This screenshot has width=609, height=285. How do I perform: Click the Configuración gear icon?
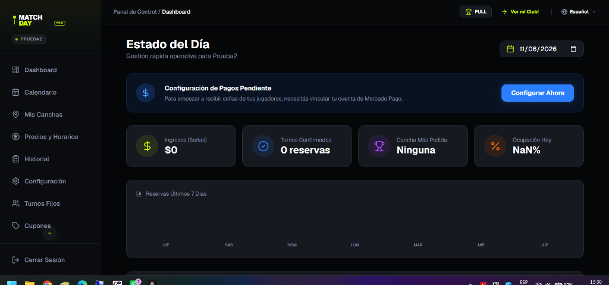(x=15, y=181)
